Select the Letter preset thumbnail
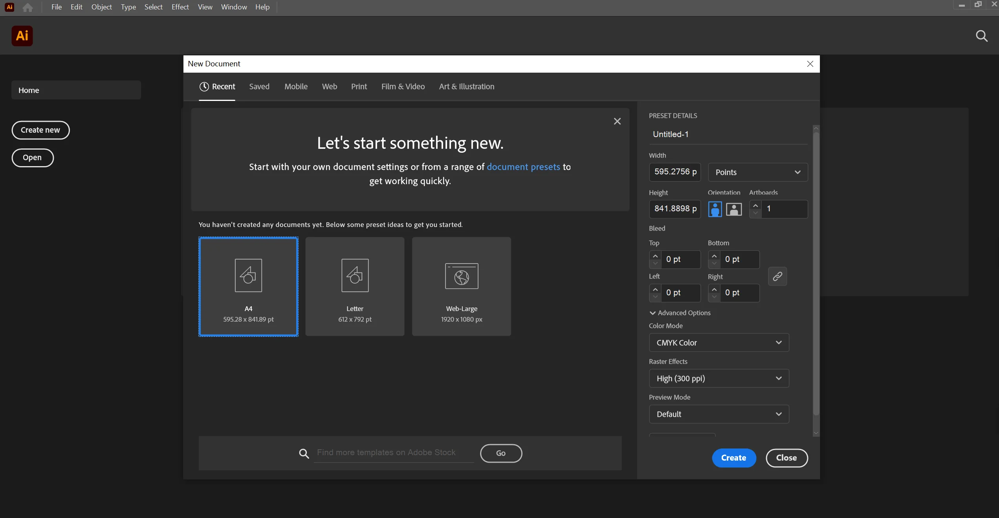This screenshot has height=518, width=999. (354, 286)
